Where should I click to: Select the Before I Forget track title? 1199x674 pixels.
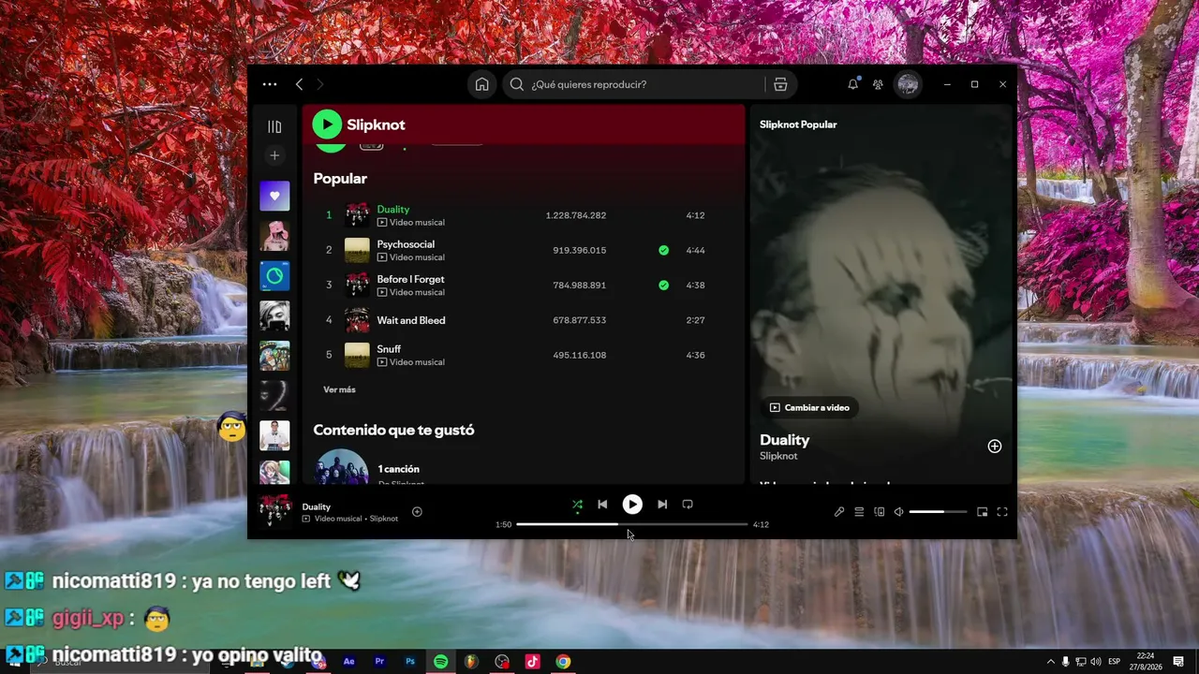click(410, 279)
